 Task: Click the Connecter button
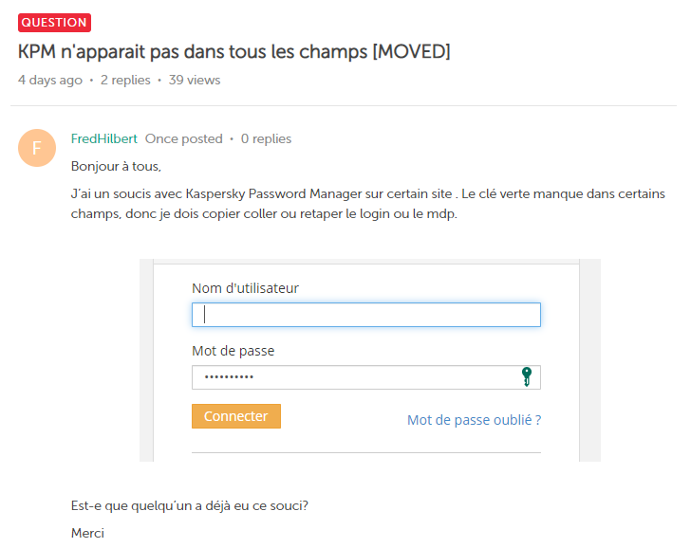236,416
